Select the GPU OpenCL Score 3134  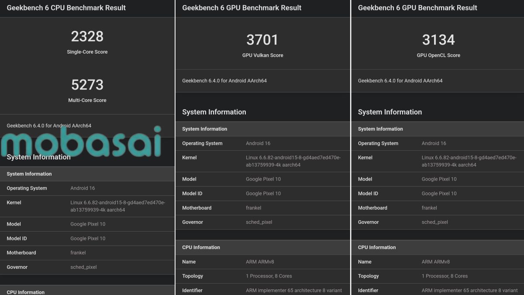pos(438,40)
